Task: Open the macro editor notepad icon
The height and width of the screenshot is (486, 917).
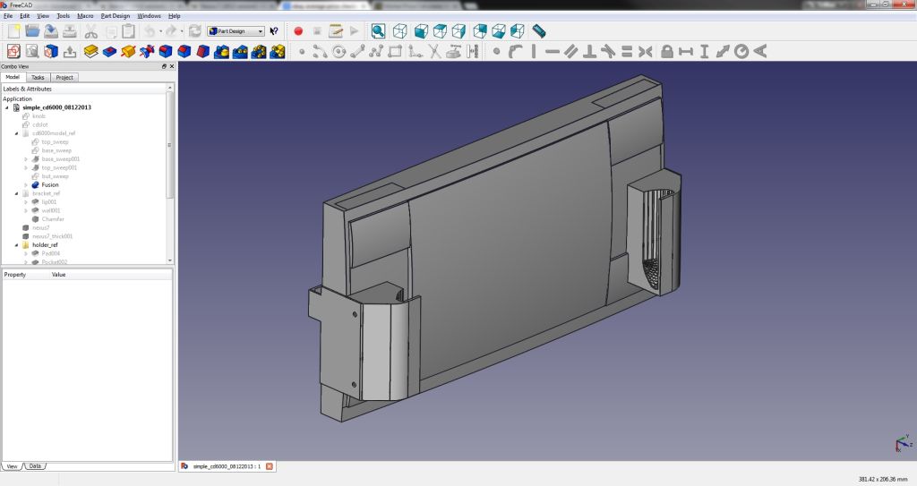Action: pos(336,31)
